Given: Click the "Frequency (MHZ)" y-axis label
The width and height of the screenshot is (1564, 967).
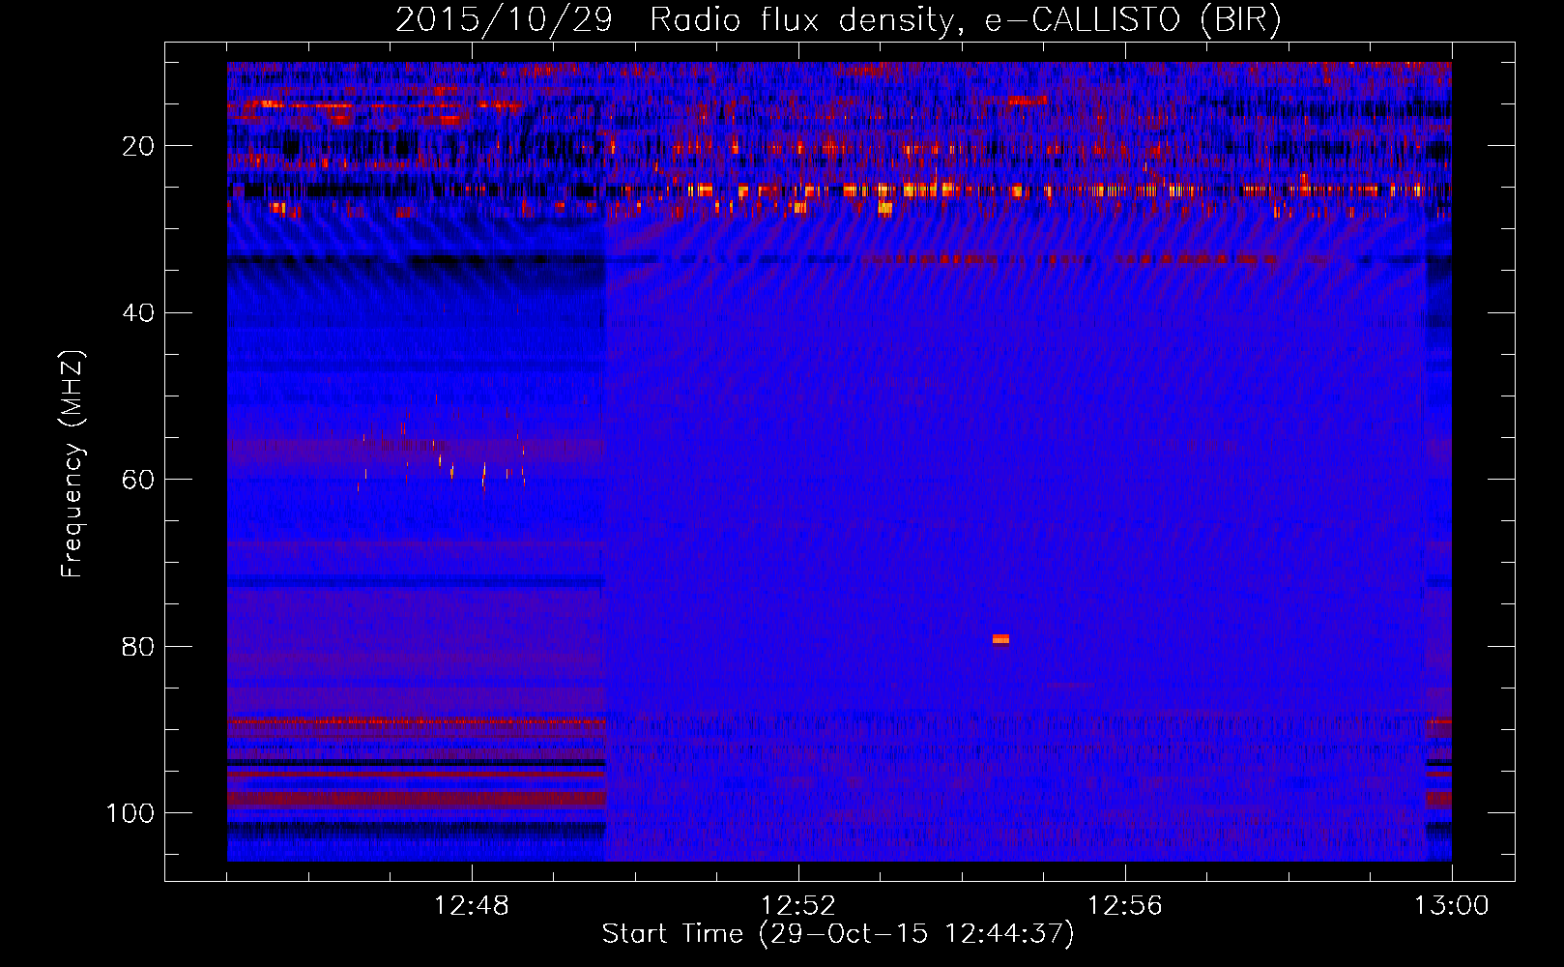Looking at the screenshot, I should tap(72, 464).
